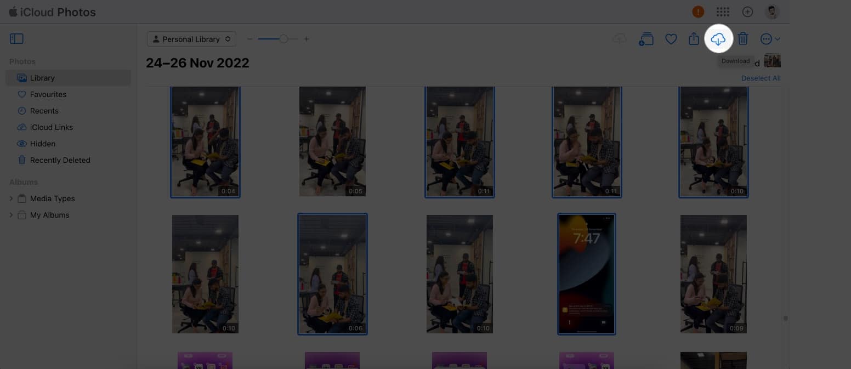
Task: Open the iCloud apps grid launcher
Action: click(x=723, y=12)
